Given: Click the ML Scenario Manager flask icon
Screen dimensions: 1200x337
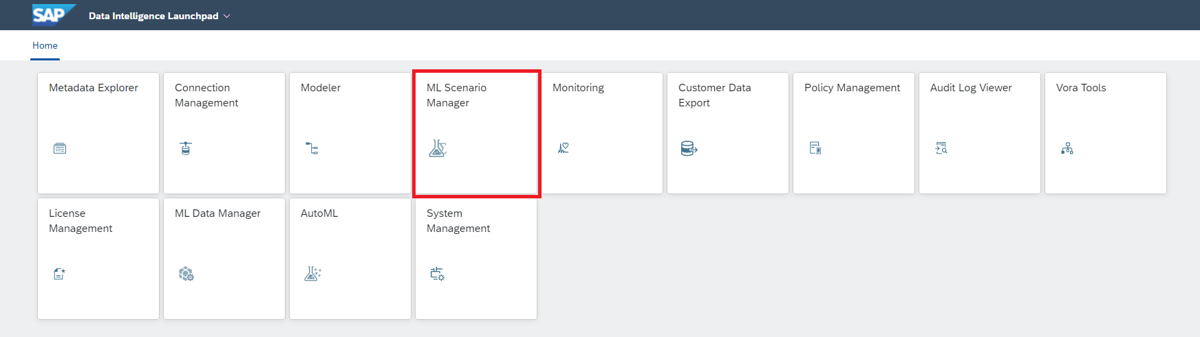Looking at the screenshot, I should click(x=438, y=148).
